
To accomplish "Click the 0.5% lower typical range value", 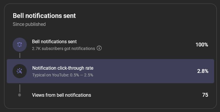I will pos(75,75).
